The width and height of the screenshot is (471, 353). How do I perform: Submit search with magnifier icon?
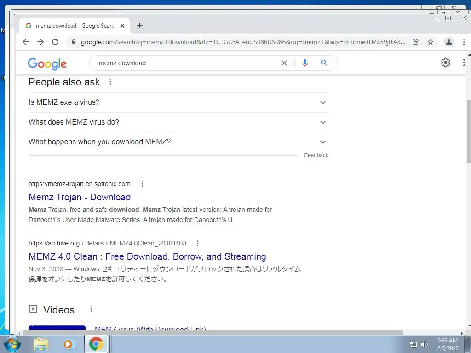(324, 63)
